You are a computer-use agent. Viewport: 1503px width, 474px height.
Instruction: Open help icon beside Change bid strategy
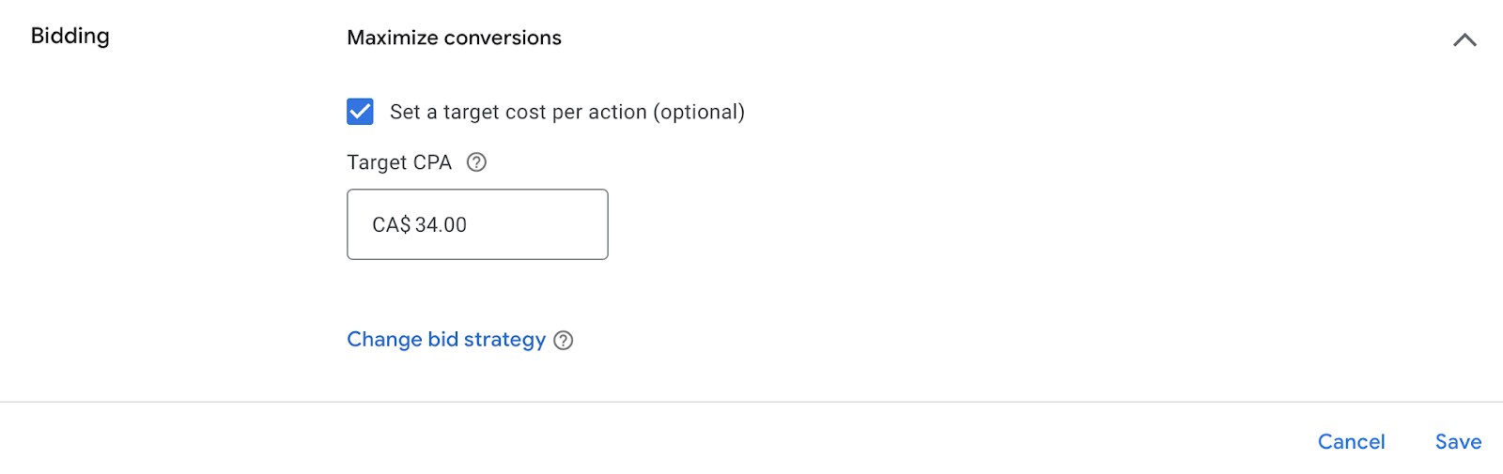[x=563, y=341]
